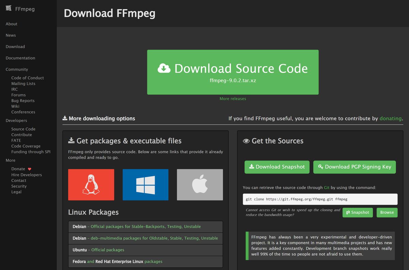Viewport: 409px width, 270px height.
Task: Select the Linux penguin tile
Action: 91,184
